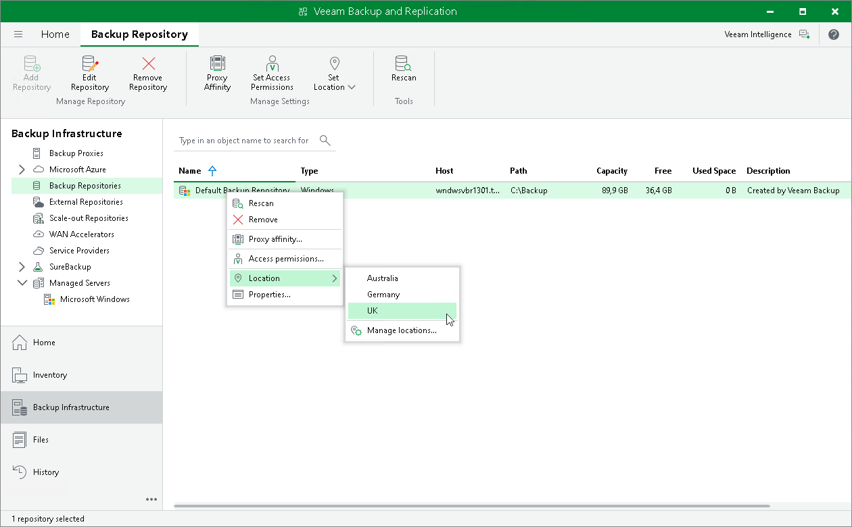Viewport: 852px width, 527px height.
Task: Select Germany as the location
Action: click(402, 295)
